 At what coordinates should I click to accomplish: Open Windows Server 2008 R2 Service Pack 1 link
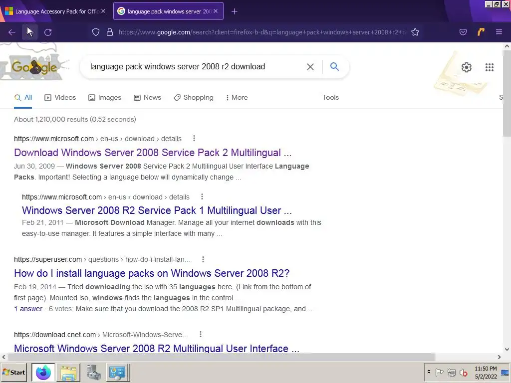(157, 210)
